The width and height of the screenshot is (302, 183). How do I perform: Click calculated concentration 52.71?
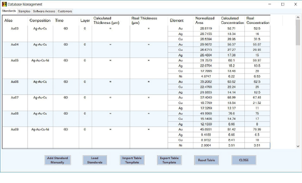[x=232, y=28]
